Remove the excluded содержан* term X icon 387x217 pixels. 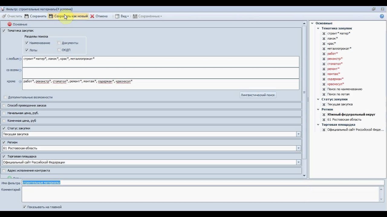(x=324, y=79)
